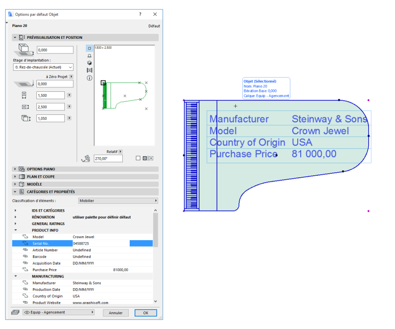
Task: Click the link icon of Purchase Price
Action: click(25, 270)
